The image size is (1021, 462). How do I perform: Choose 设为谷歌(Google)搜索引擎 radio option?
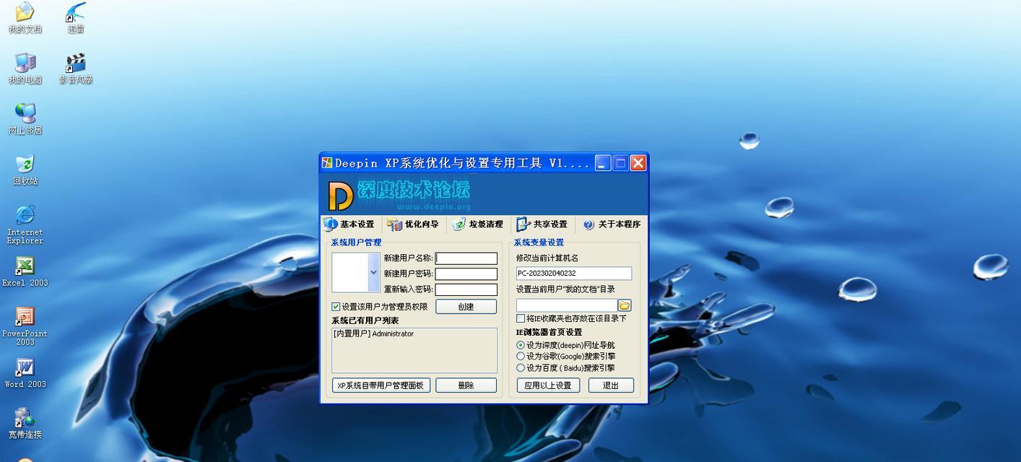click(521, 356)
